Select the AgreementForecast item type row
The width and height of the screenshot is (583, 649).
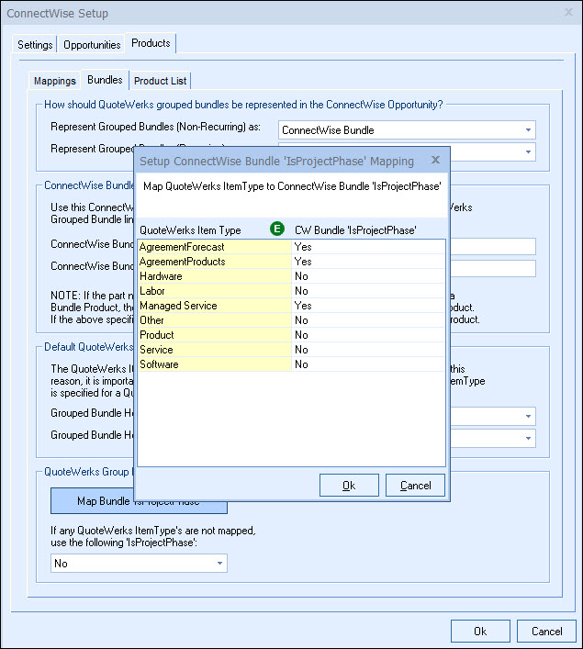pos(215,247)
